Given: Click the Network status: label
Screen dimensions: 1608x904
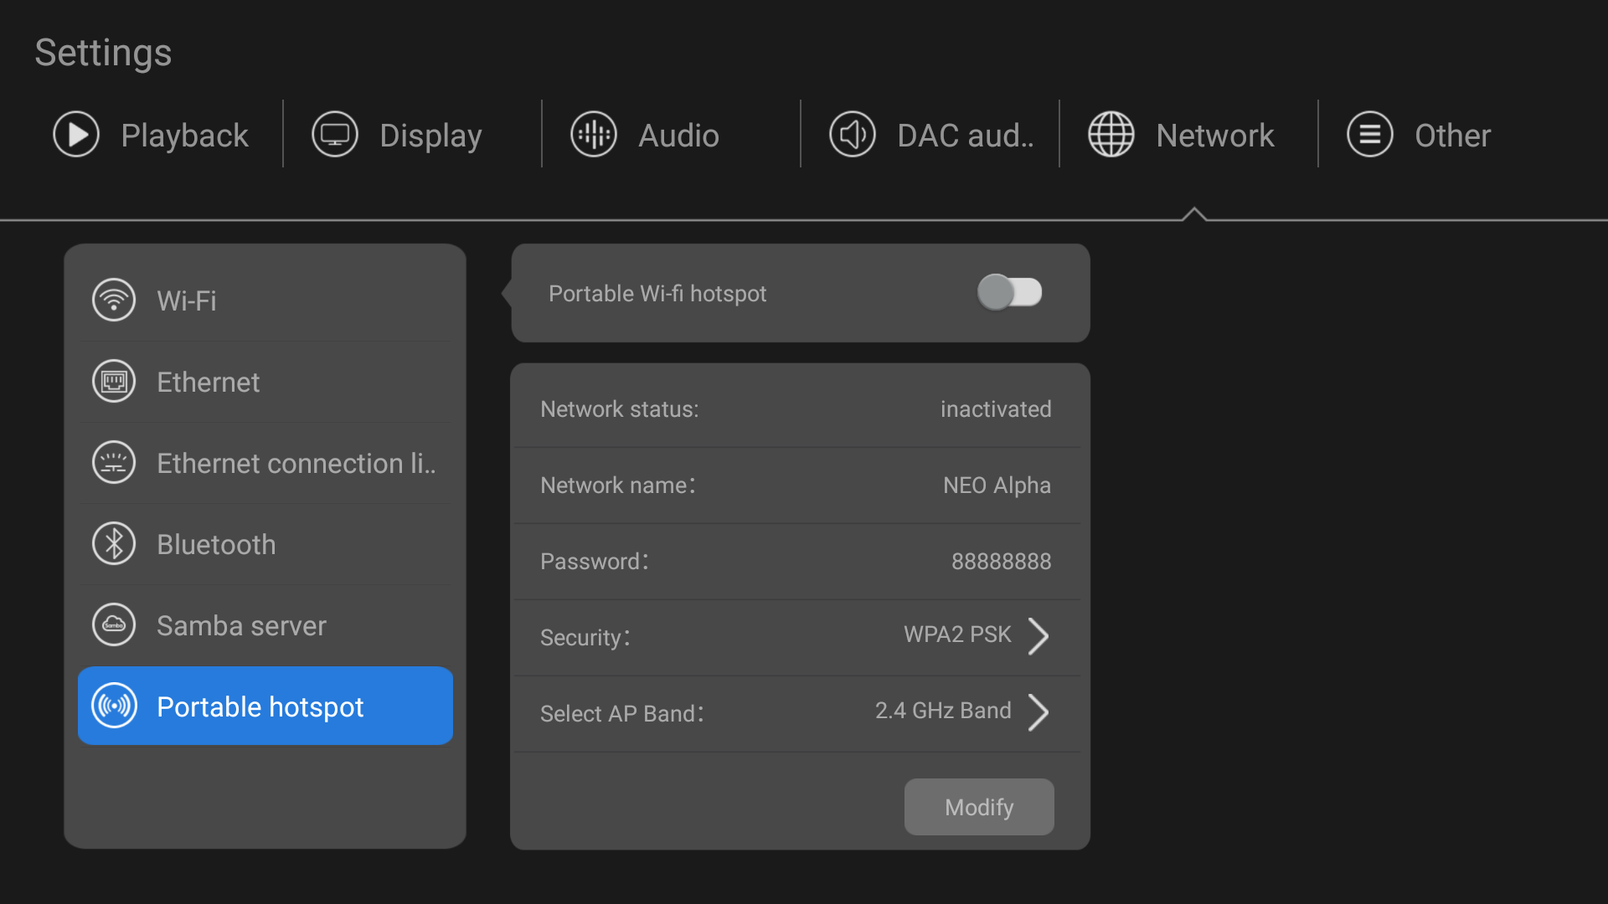Looking at the screenshot, I should 620,409.
